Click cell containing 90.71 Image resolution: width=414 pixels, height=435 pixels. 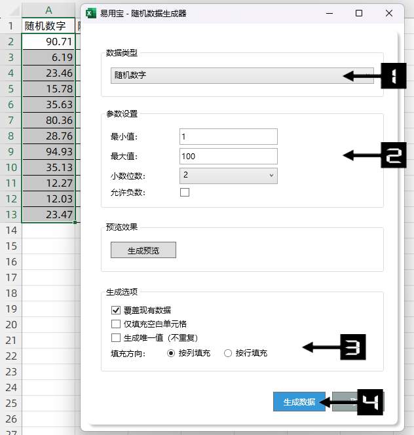coord(48,42)
